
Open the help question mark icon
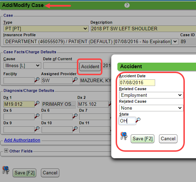coord(127,5)
